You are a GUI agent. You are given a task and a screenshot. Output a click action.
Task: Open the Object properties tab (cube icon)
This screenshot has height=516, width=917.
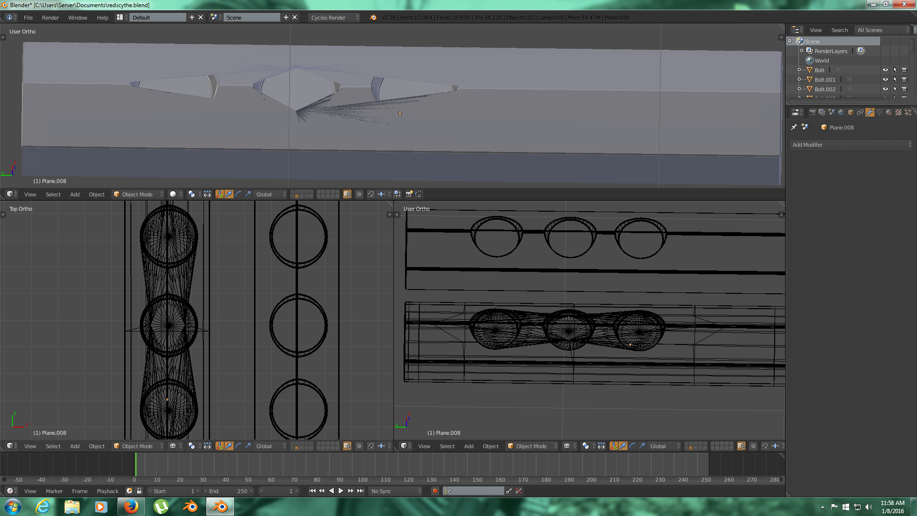pyautogui.click(x=851, y=112)
